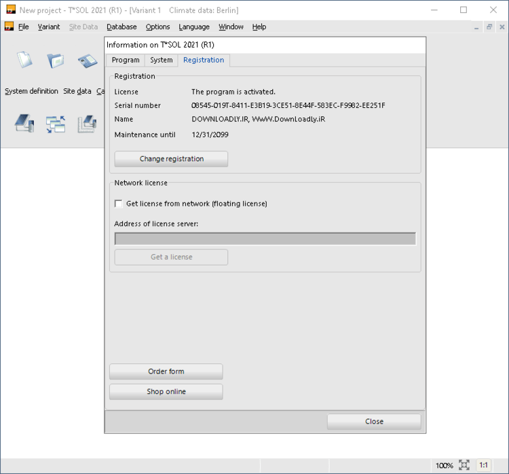509x474 pixels.
Task: Click the Open project folder icon
Action: click(56, 60)
